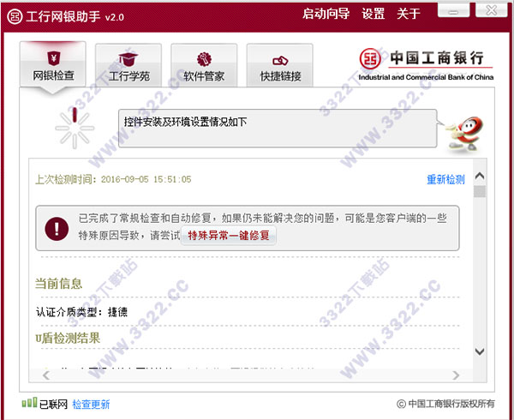Click the red mascot character icon

465,134
